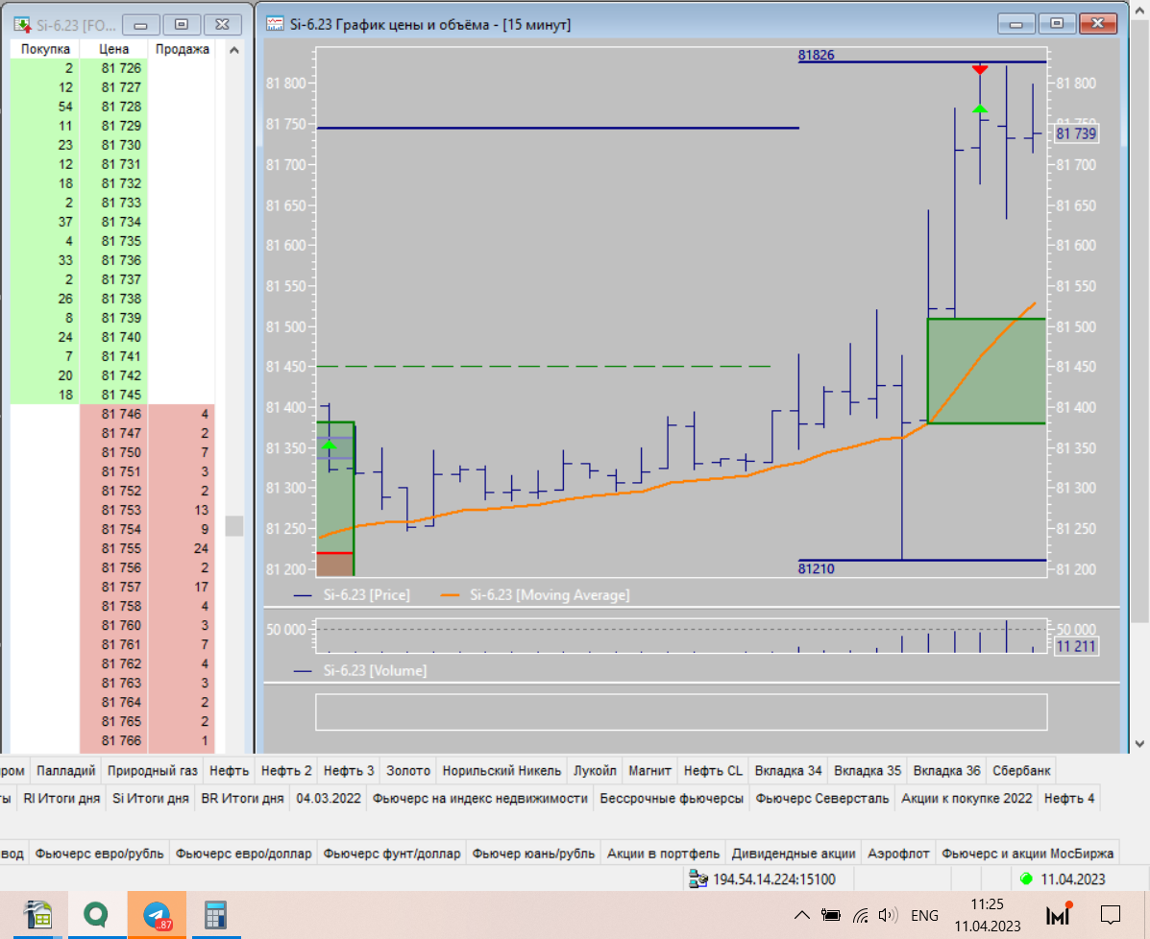This screenshot has width=1150, height=939.
Task: Show hidden system tray icons chevron
Action: tap(801, 915)
